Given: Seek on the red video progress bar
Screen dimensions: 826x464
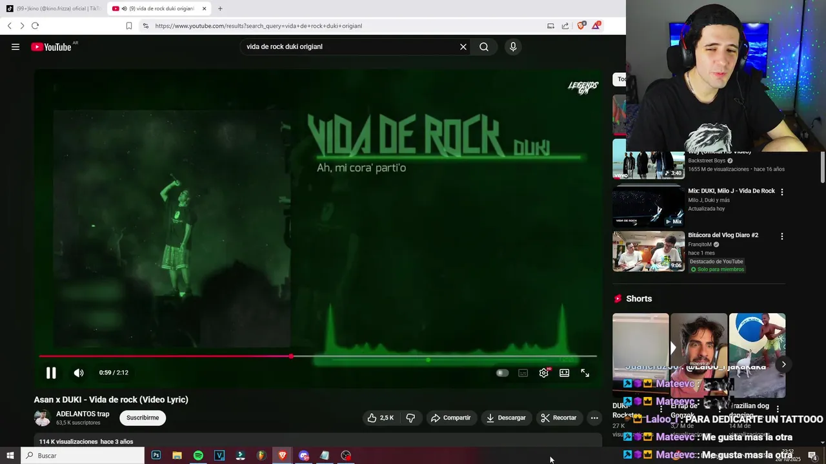Looking at the screenshot, I should pyautogui.click(x=317, y=356).
